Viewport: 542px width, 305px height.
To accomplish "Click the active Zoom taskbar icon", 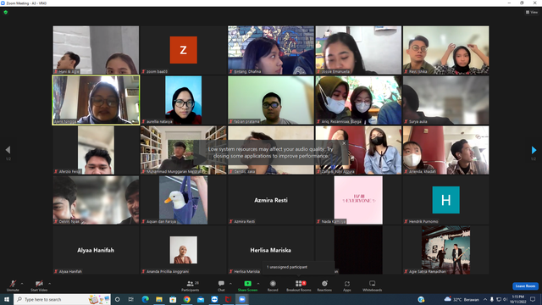I will [242, 299].
